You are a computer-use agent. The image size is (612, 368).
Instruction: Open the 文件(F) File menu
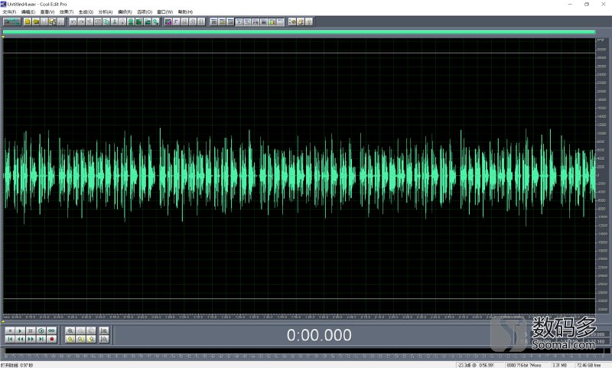pos(9,12)
